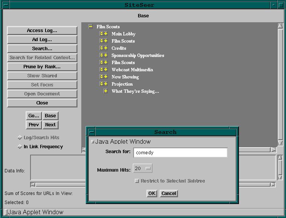Click the up/down arrows icon beside Credits
This screenshot has height=218, width=286.
tap(101, 48)
